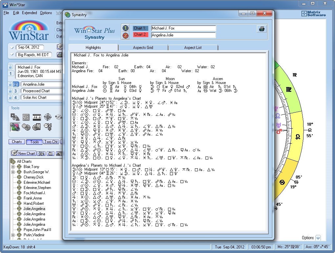335x253 pixels.
Task: Expand the Putin, Vladimir tree node
Action: tap(13, 235)
